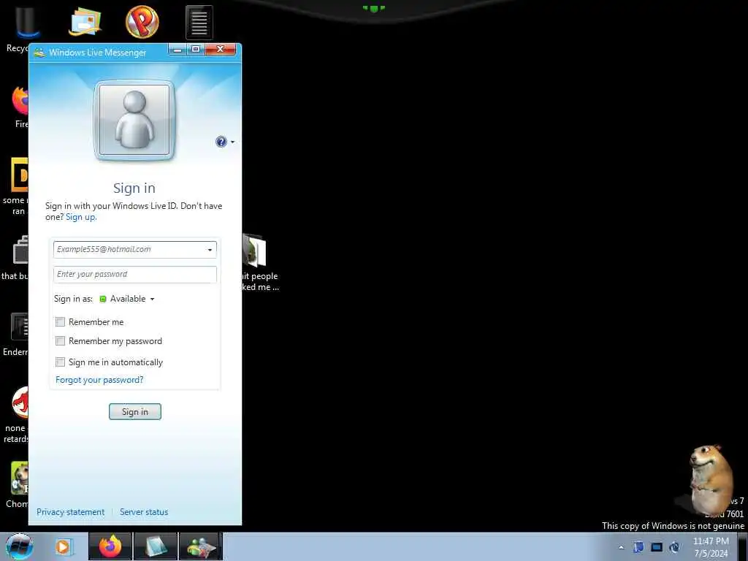Minimize the Windows Live Messenger window
This screenshot has width=748, height=561.
[x=178, y=49]
